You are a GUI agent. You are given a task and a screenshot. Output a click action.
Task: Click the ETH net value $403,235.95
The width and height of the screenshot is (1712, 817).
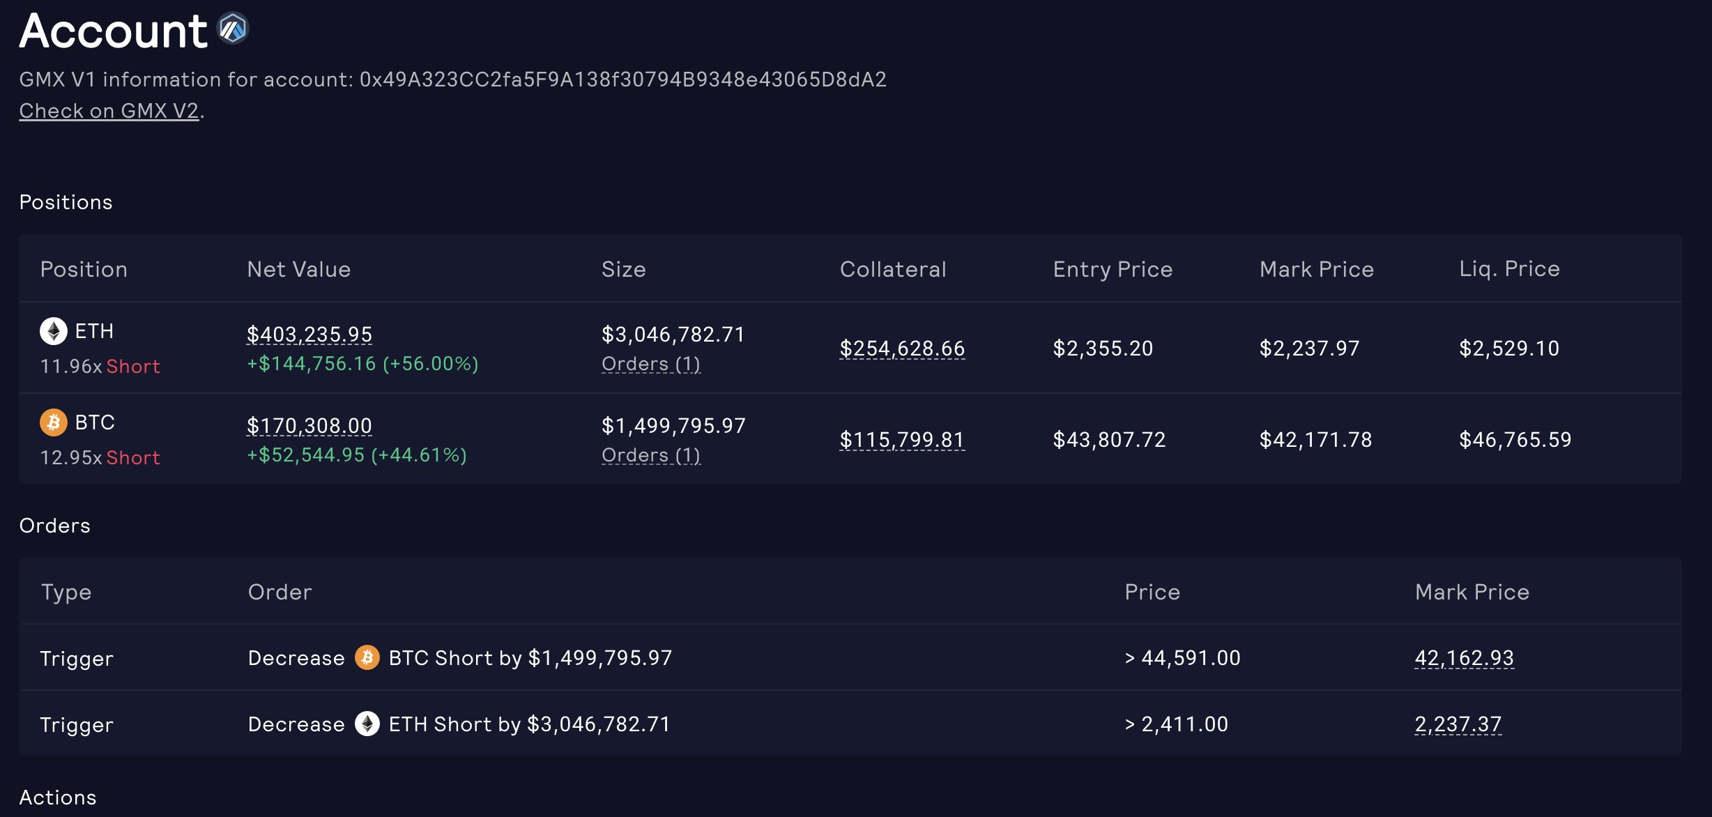point(309,335)
